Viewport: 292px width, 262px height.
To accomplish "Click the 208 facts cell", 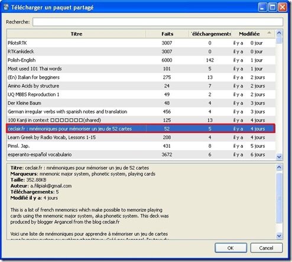I will point(167,137).
